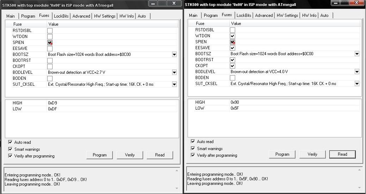Screen dimensions: 366x194
Task: Click Verify button in left window
Action: tap(130, 155)
